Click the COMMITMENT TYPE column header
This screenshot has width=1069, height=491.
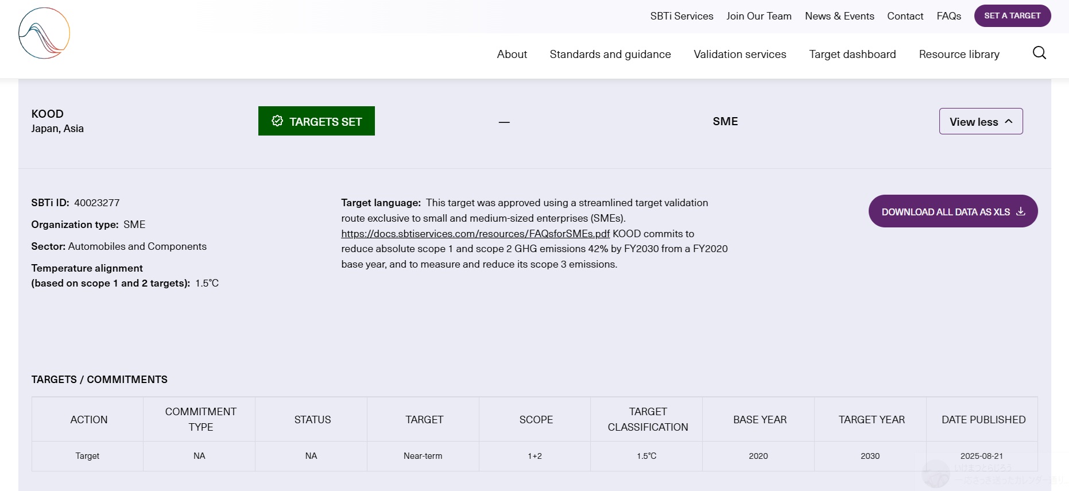tap(200, 419)
